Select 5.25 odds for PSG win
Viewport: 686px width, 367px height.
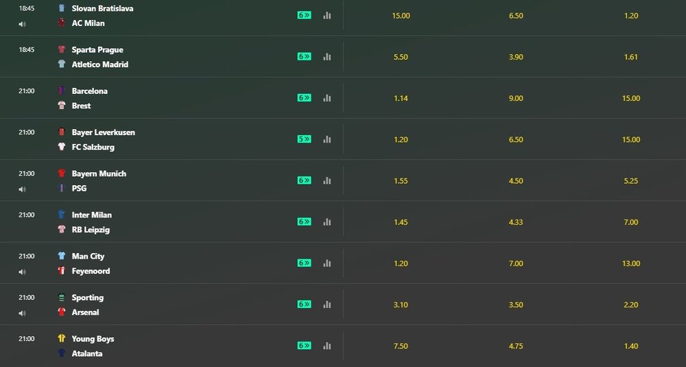coord(631,180)
